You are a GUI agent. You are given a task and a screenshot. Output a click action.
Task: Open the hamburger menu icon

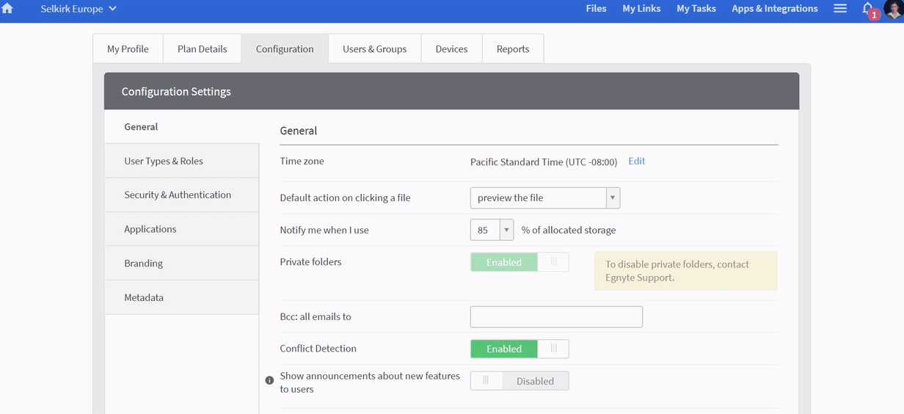tap(840, 9)
